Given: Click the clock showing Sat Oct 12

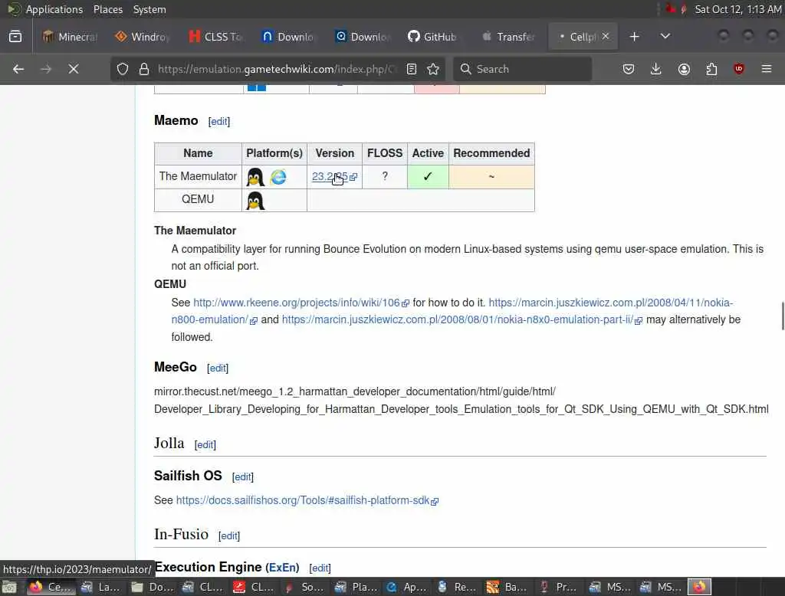Looking at the screenshot, I should pyautogui.click(x=738, y=9).
